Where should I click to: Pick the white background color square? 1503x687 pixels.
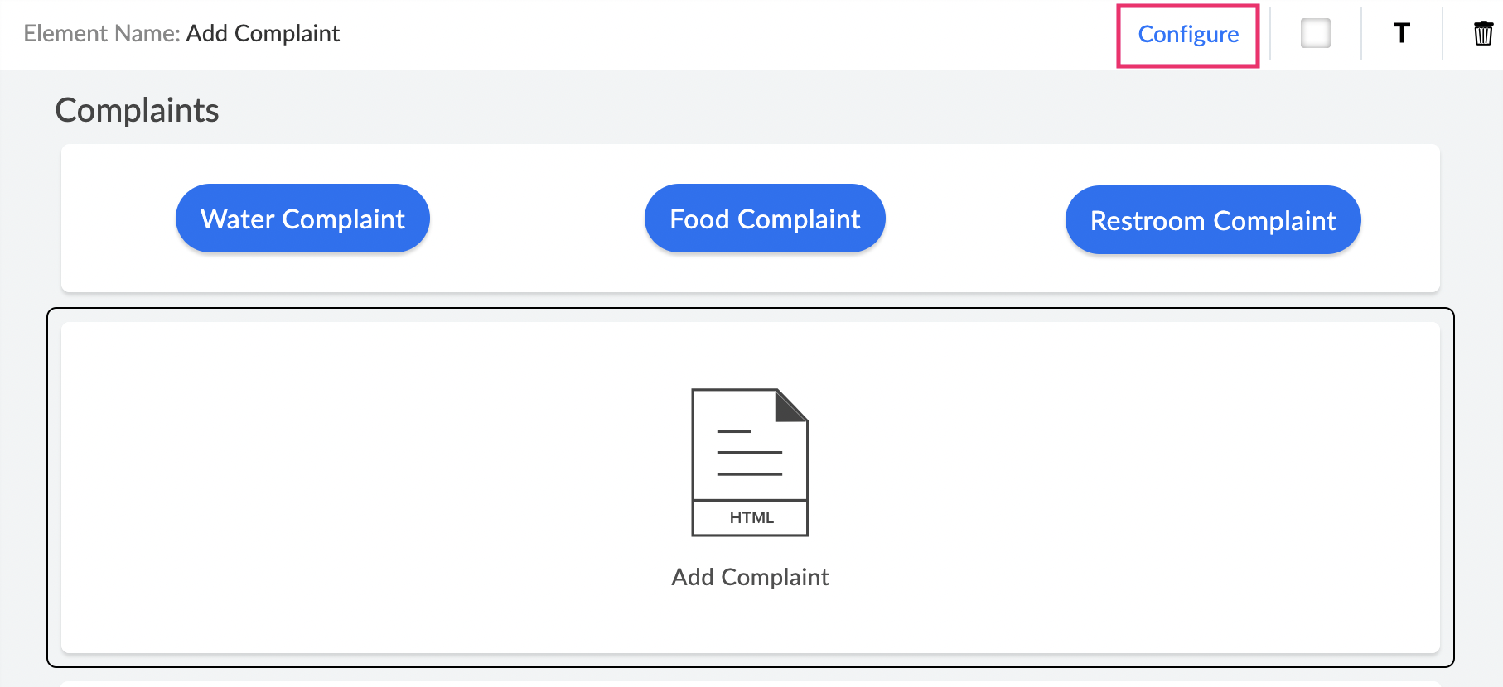click(x=1315, y=34)
